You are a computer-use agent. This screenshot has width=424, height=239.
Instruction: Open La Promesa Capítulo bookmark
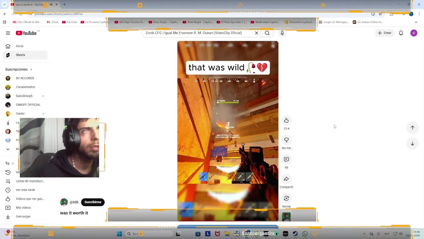coord(95,22)
